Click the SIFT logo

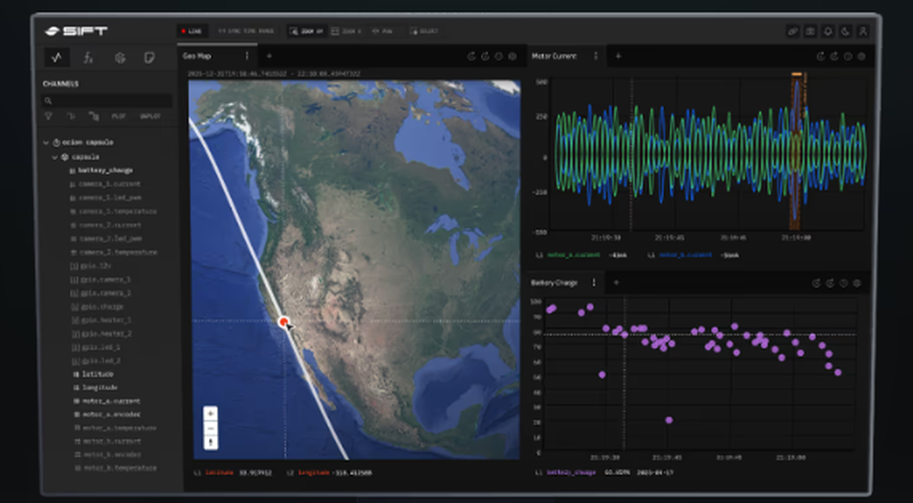click(77, 31)
